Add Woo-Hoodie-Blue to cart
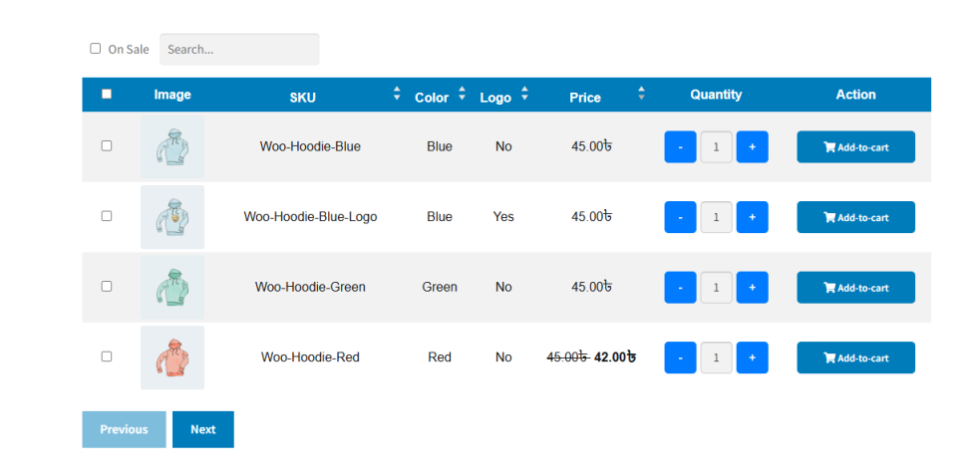This screenshot has width=976, height=475. click(855, 146)
